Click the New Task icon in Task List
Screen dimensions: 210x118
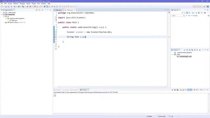tap(182, 13)
